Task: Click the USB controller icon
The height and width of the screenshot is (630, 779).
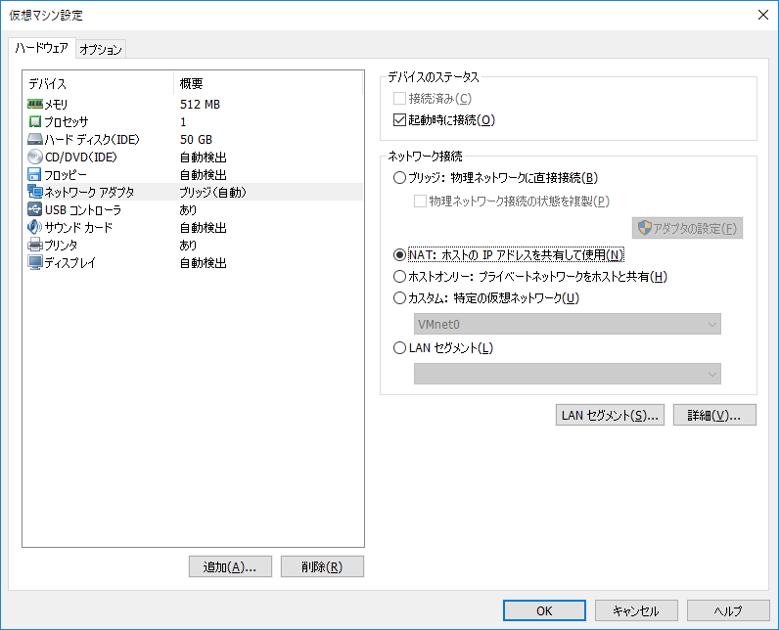Action: 35,209
